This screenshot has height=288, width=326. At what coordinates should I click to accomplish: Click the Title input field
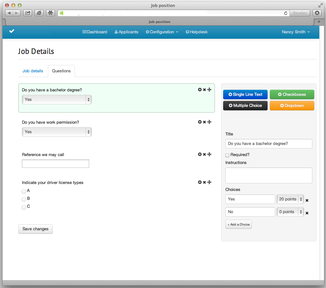click(269, 144)
